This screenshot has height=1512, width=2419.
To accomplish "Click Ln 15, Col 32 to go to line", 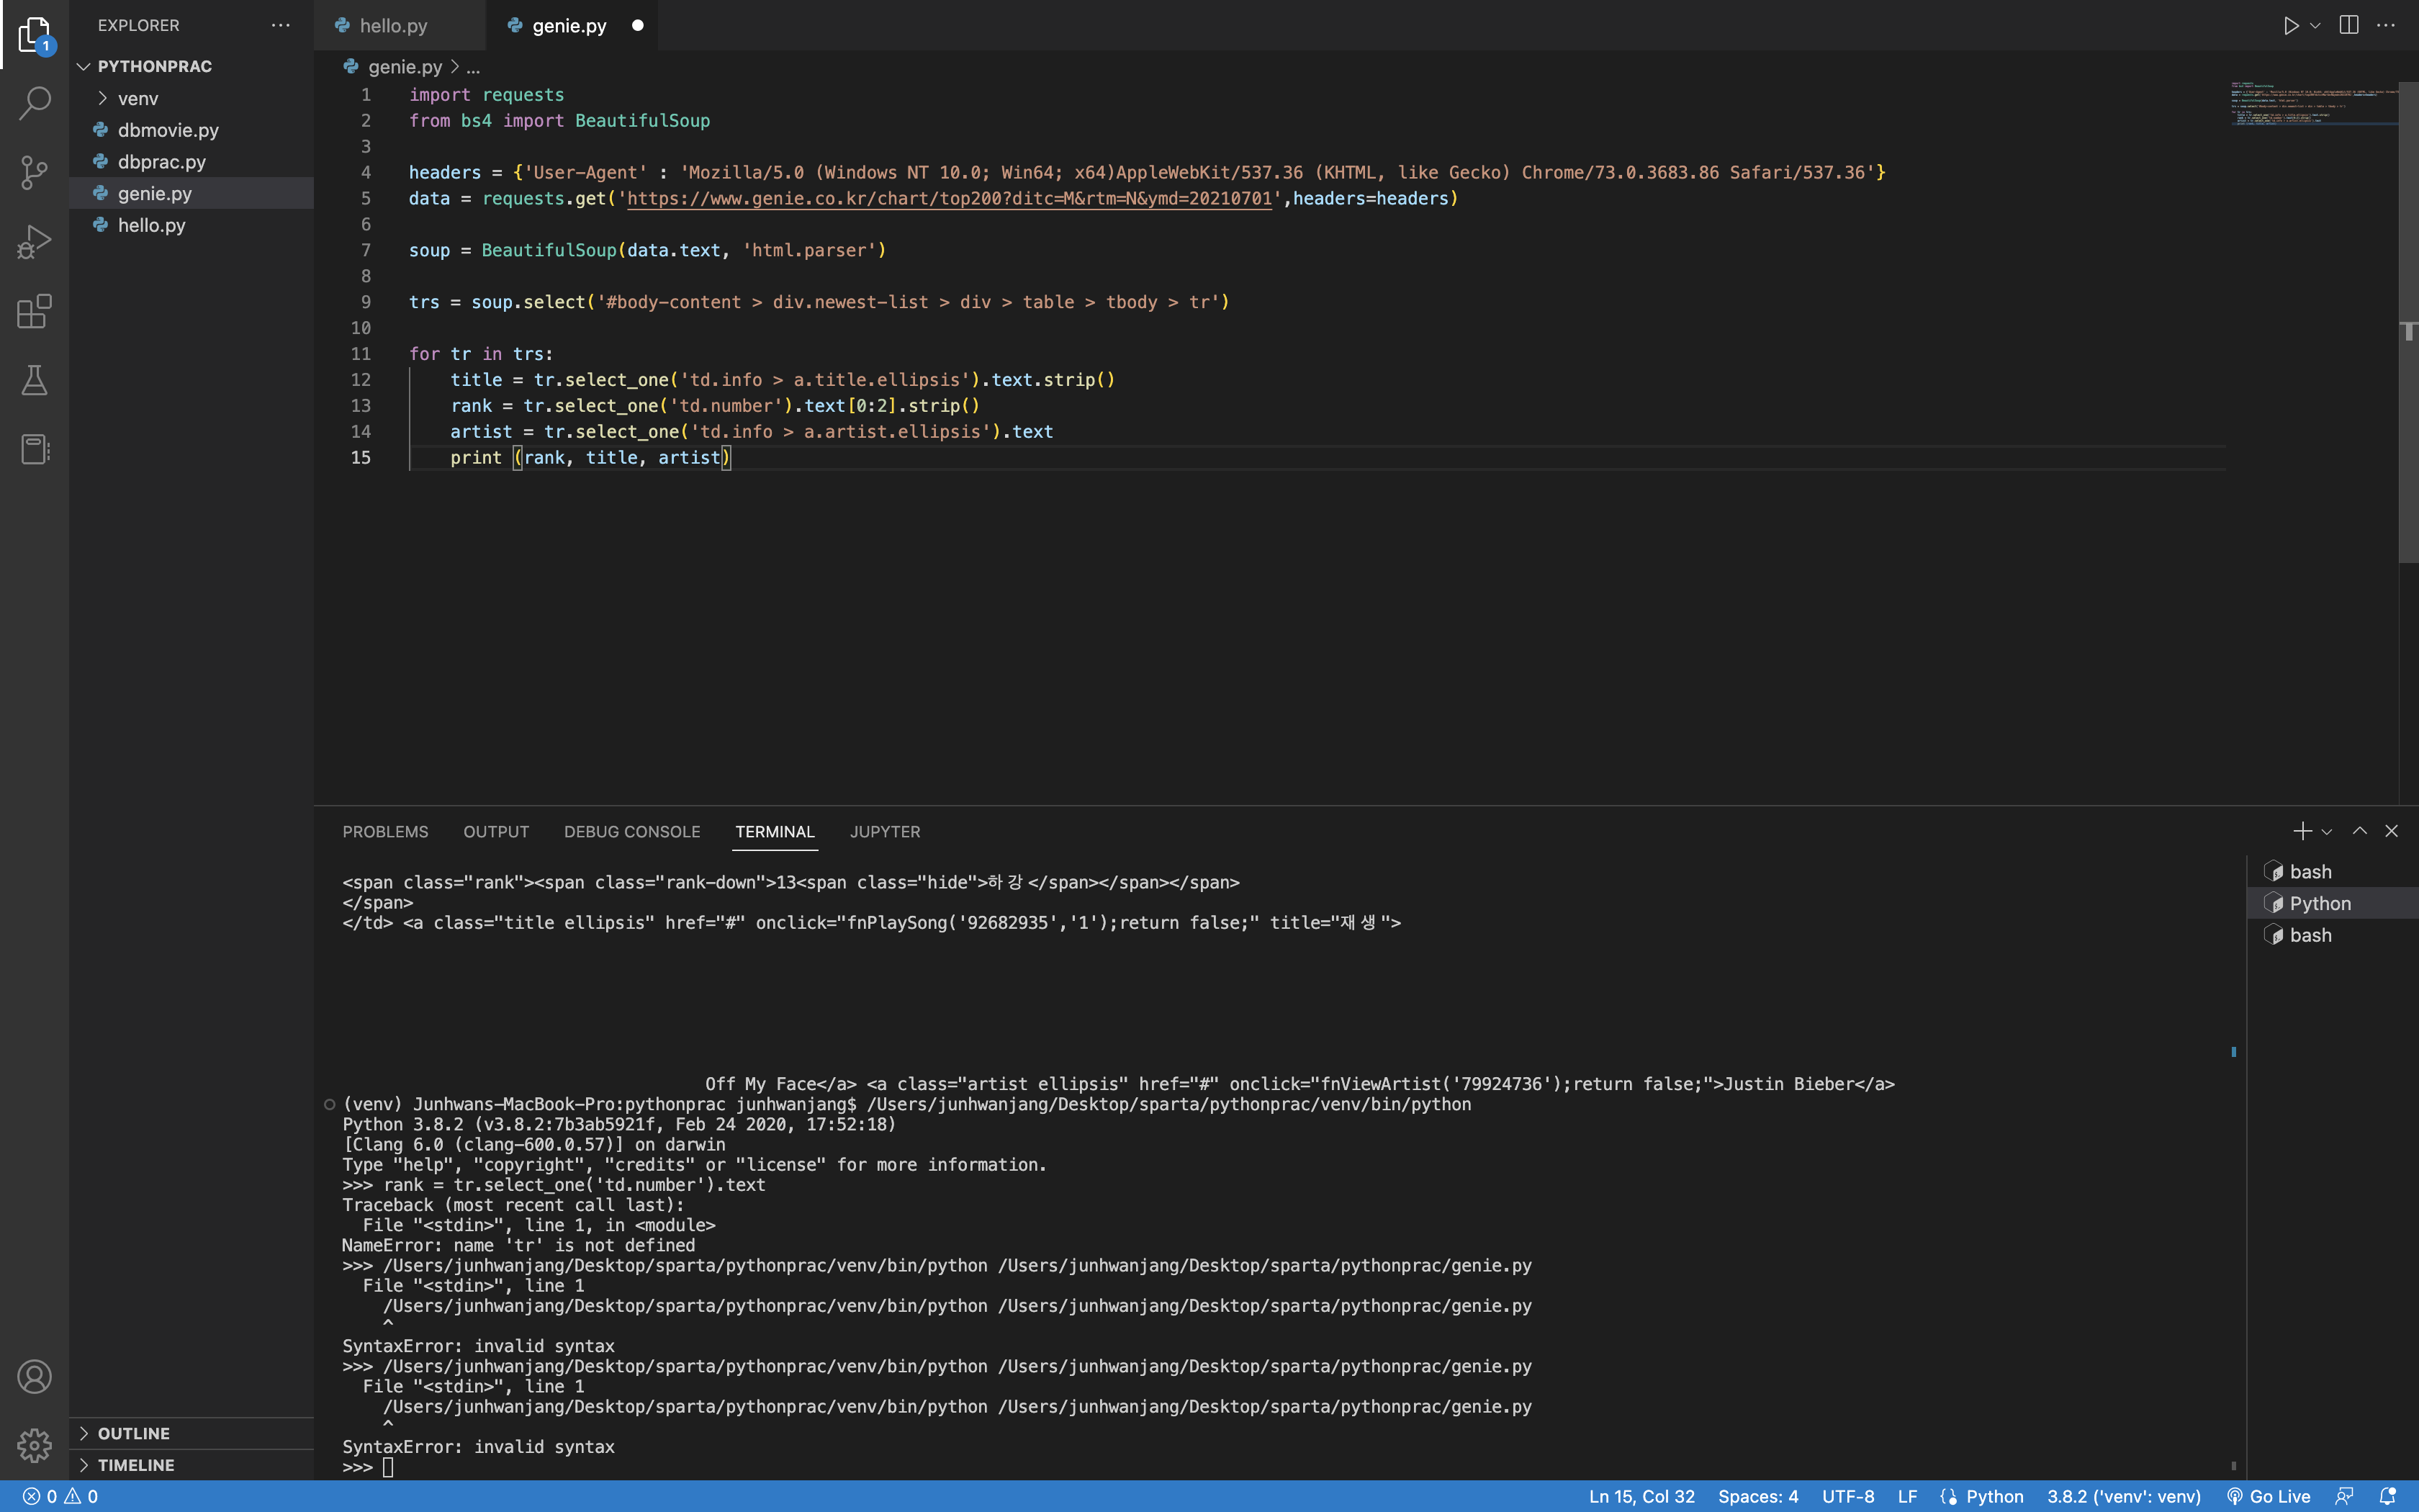I will (x=1641, y=1497).
